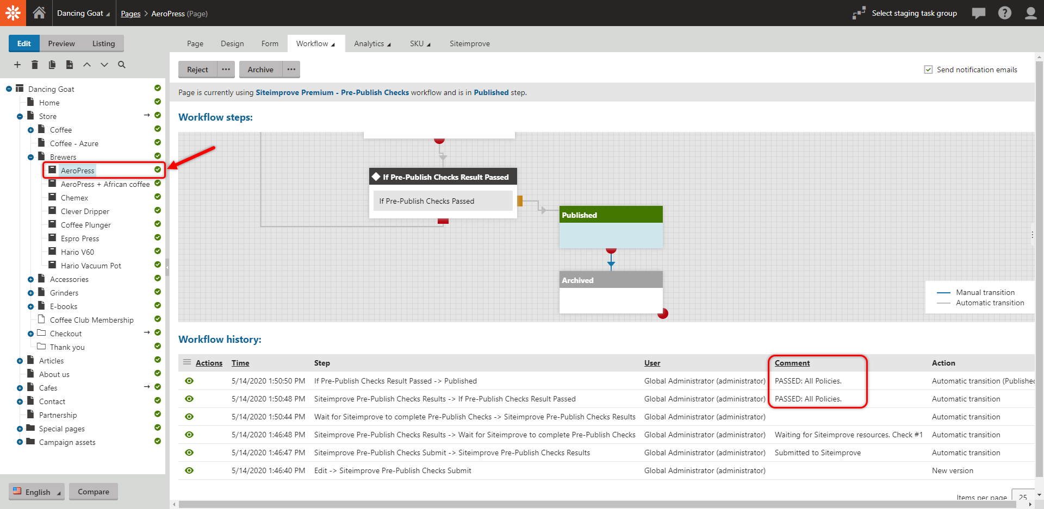Open the user profile icon
This screenshot has height=509, width=1044.
pos(1031,13)
